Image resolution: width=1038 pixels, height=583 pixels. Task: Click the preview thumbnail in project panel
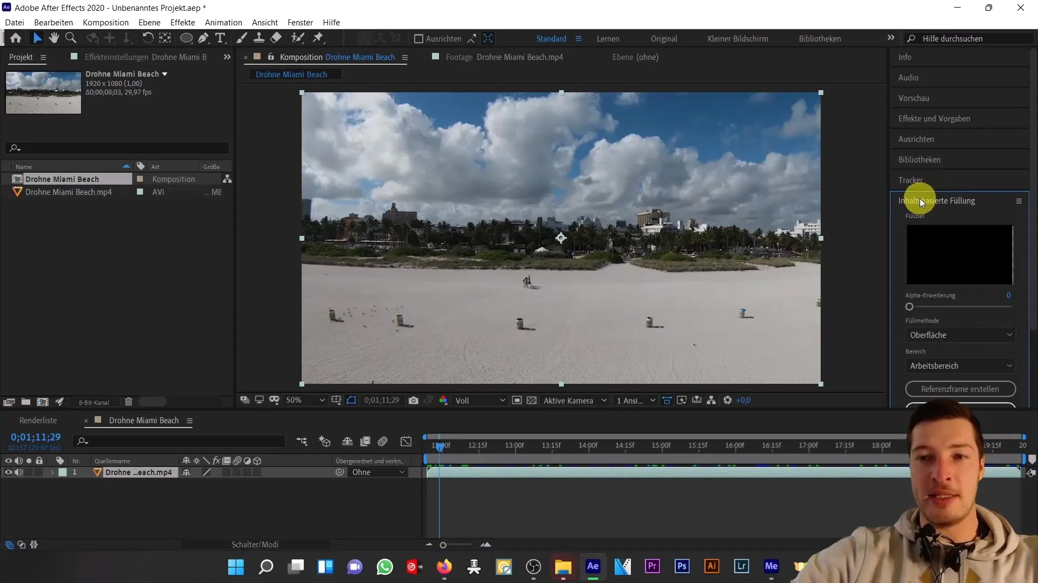(x=43, y=92)
